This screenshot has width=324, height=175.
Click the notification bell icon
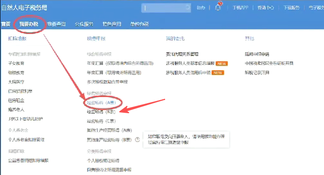click(218, 7)
